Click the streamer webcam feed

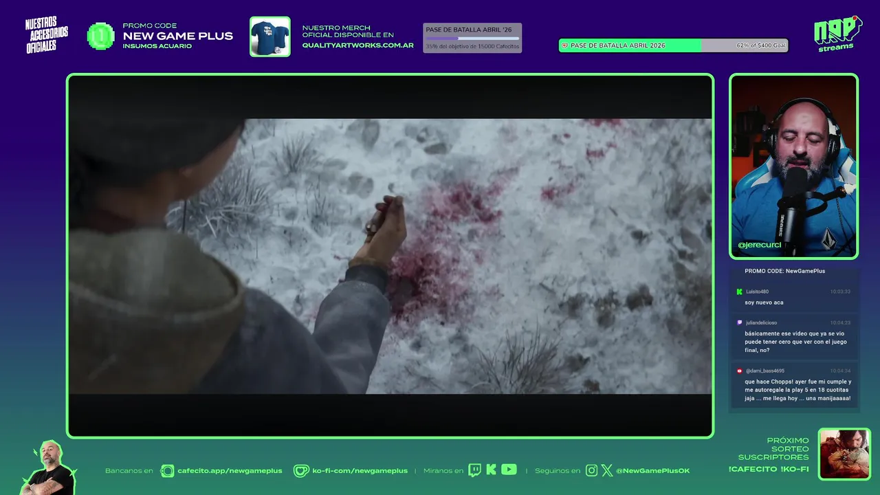[x=794, y=166]
